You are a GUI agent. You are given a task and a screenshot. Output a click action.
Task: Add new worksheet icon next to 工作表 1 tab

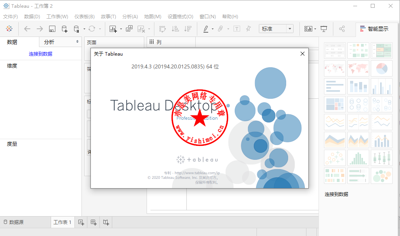pos(81,222)
